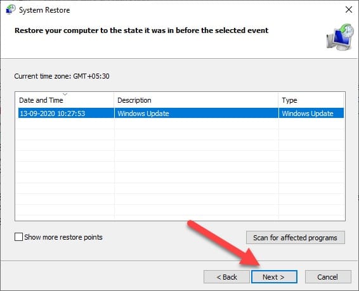Click the System Restore computer clock graphic
The height and width of the screenshot is (291, 359).
coord(340,37)
